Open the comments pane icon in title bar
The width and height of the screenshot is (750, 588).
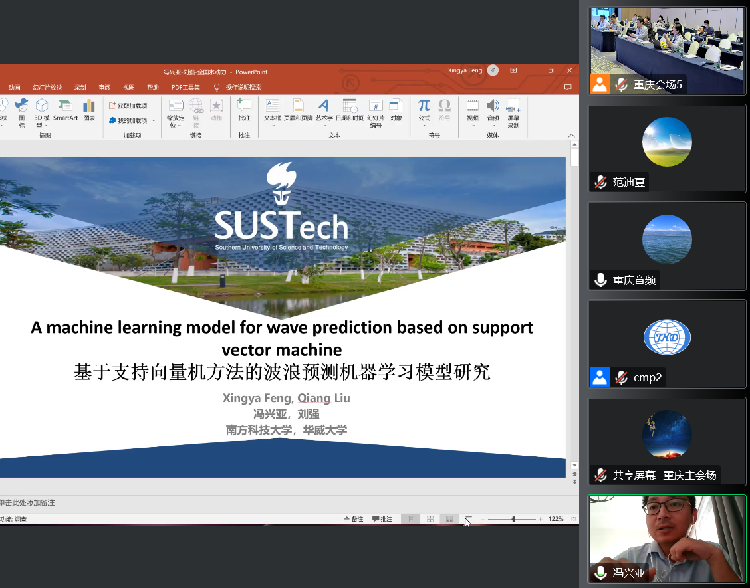pos(568,88)
